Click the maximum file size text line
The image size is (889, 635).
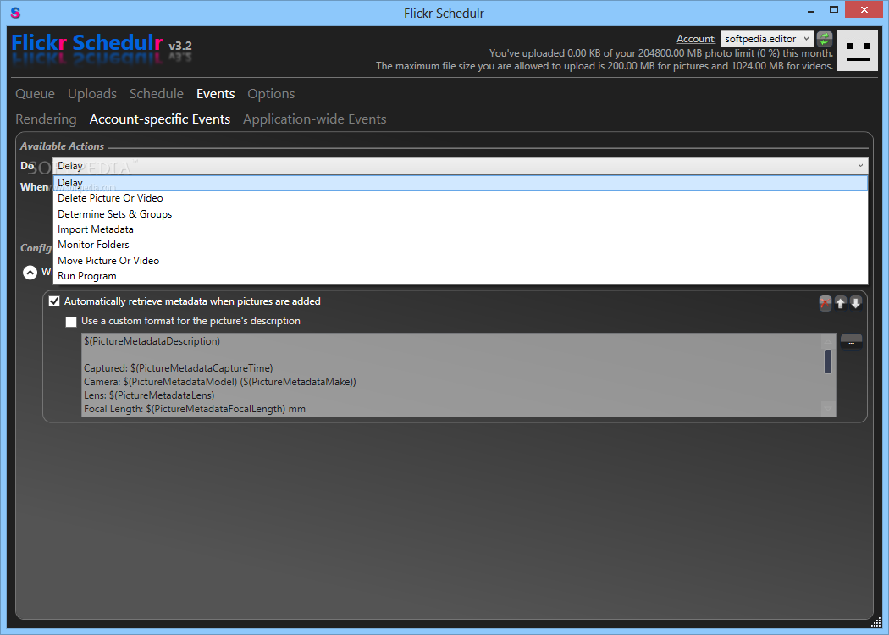point(605,66)
